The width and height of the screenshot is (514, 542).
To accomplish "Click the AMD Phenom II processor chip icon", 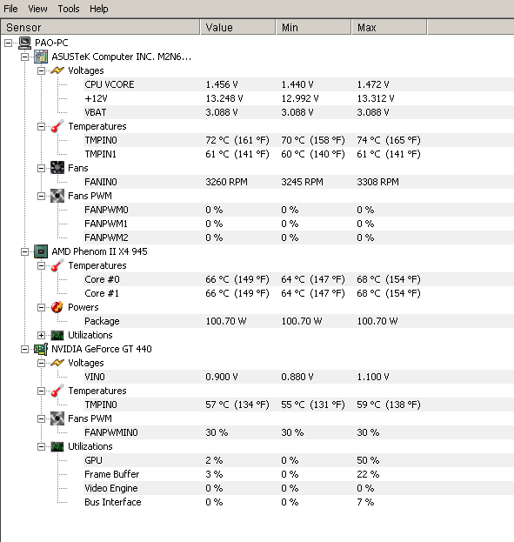I will tap(41, 251).
